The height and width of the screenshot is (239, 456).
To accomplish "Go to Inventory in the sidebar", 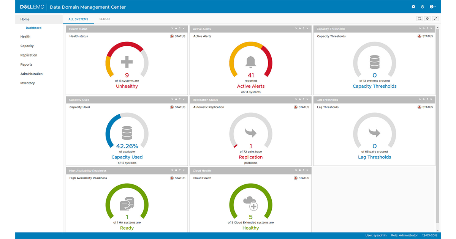I will [x=27, y=83].
